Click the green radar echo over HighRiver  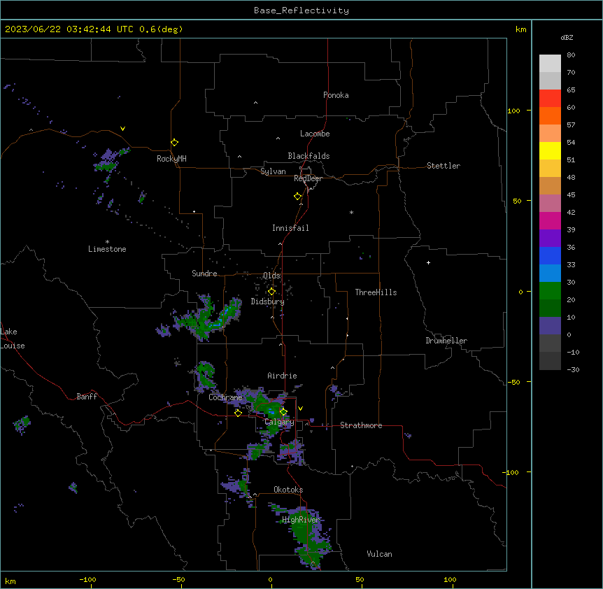(x=304, y=537)
